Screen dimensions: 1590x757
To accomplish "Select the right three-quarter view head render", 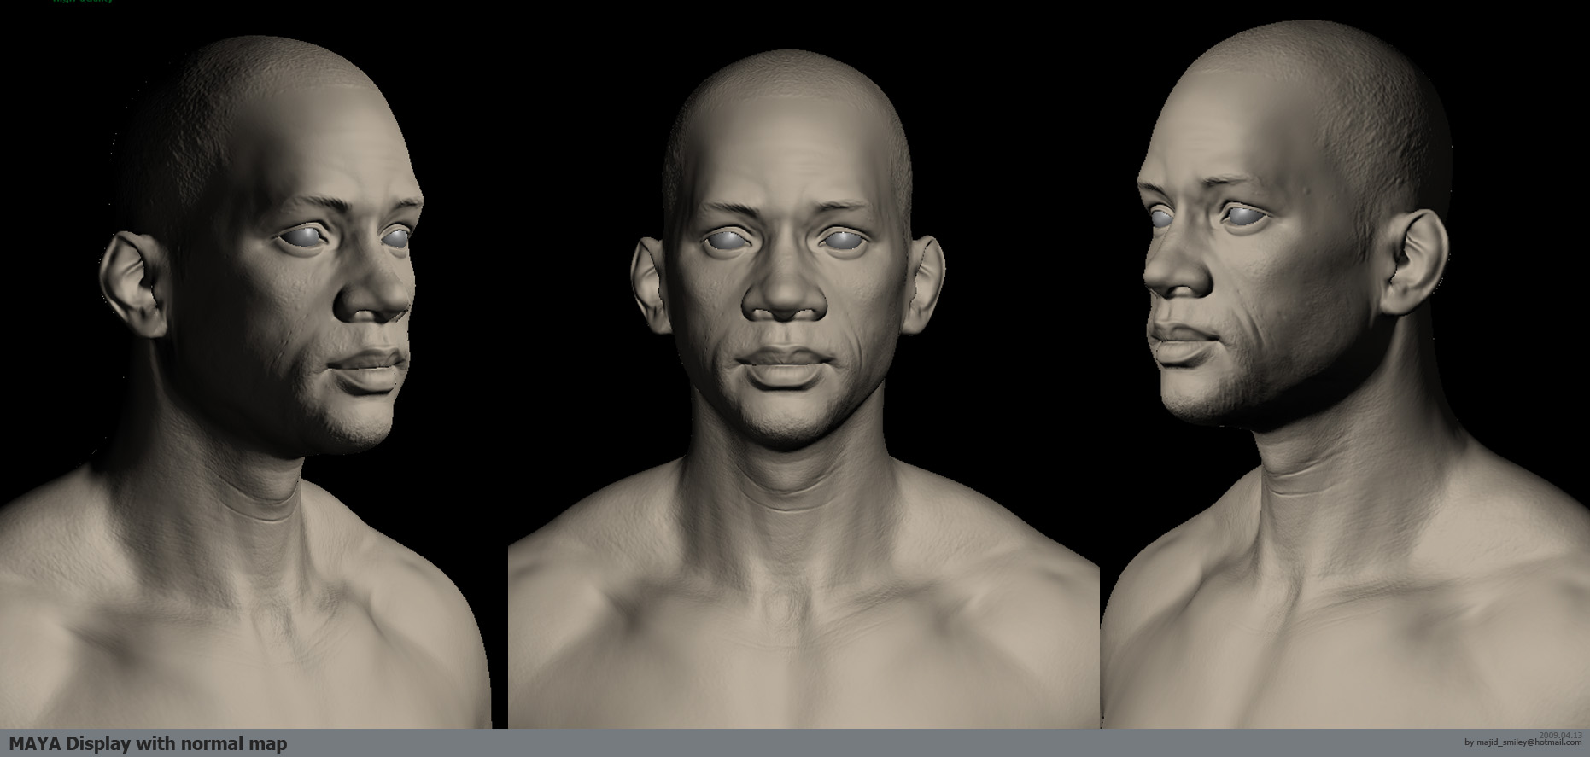I will click(x=1345, y=375).
